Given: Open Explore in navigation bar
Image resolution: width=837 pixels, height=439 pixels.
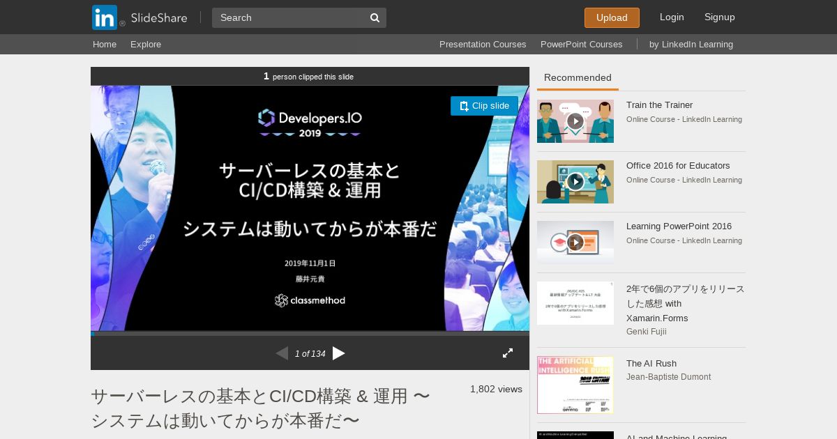Looking at the screenshot, I should (x=146, y=44).
